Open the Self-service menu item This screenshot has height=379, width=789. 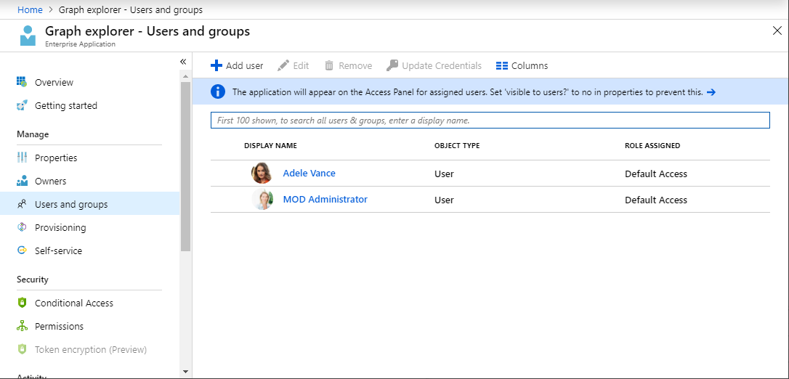(58, 250)
